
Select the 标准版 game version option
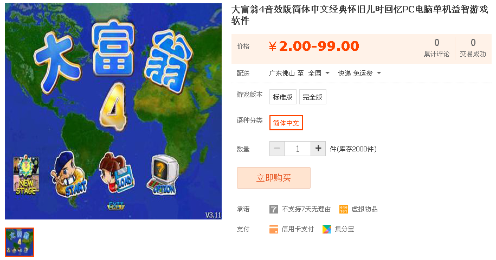click(x=283, y=97)
